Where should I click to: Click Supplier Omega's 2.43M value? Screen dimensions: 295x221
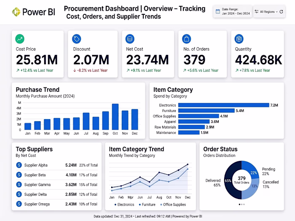coord(71,204)
